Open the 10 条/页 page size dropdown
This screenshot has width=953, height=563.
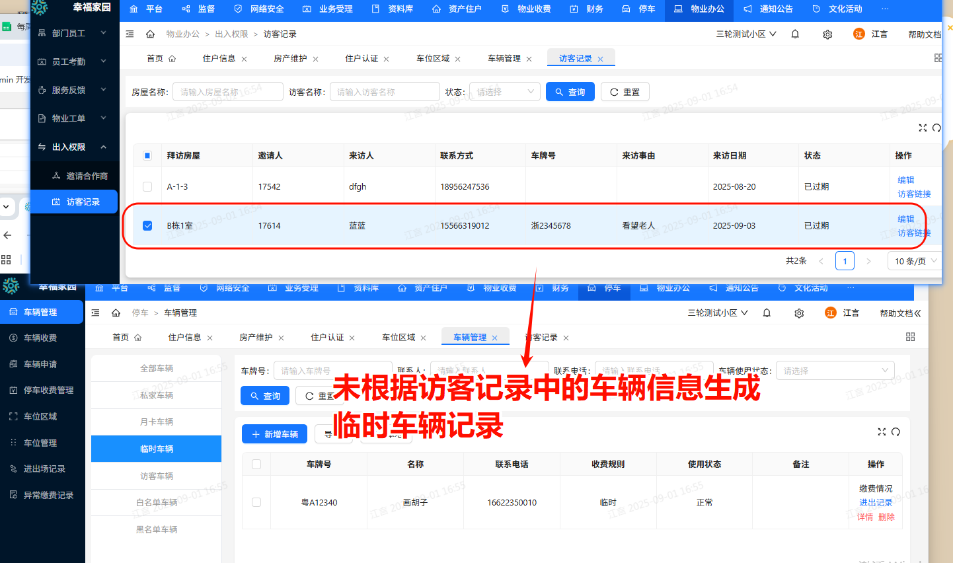pyautogui.click(x=915, y=261)
